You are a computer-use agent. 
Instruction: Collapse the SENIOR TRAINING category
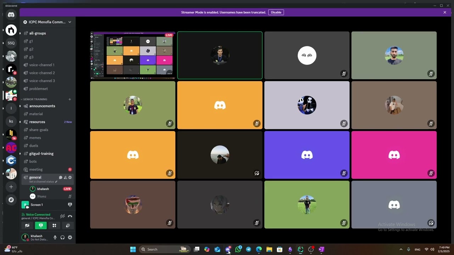coord(35,99)
